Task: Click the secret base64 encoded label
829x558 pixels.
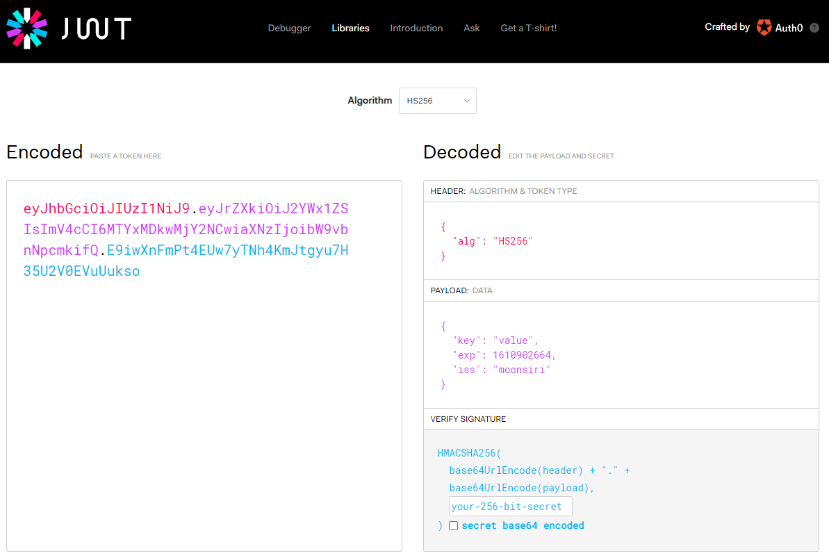Action: tap(523, 526)
